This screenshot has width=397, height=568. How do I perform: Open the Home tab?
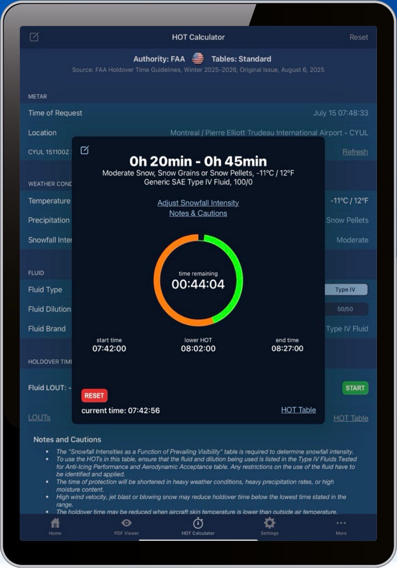(x=55, y=527)
